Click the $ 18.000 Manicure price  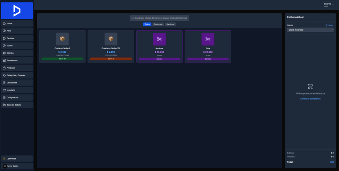coord(159,52)
